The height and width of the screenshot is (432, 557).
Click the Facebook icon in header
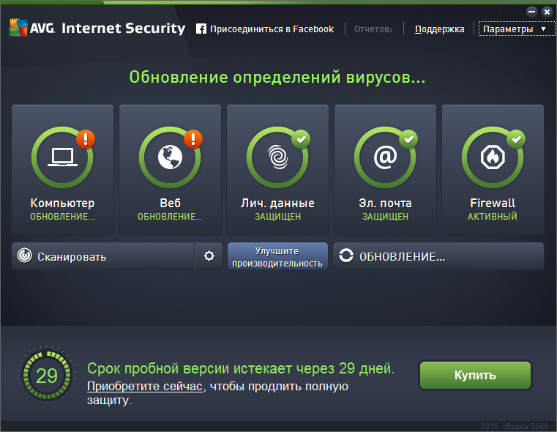point(201,29)
